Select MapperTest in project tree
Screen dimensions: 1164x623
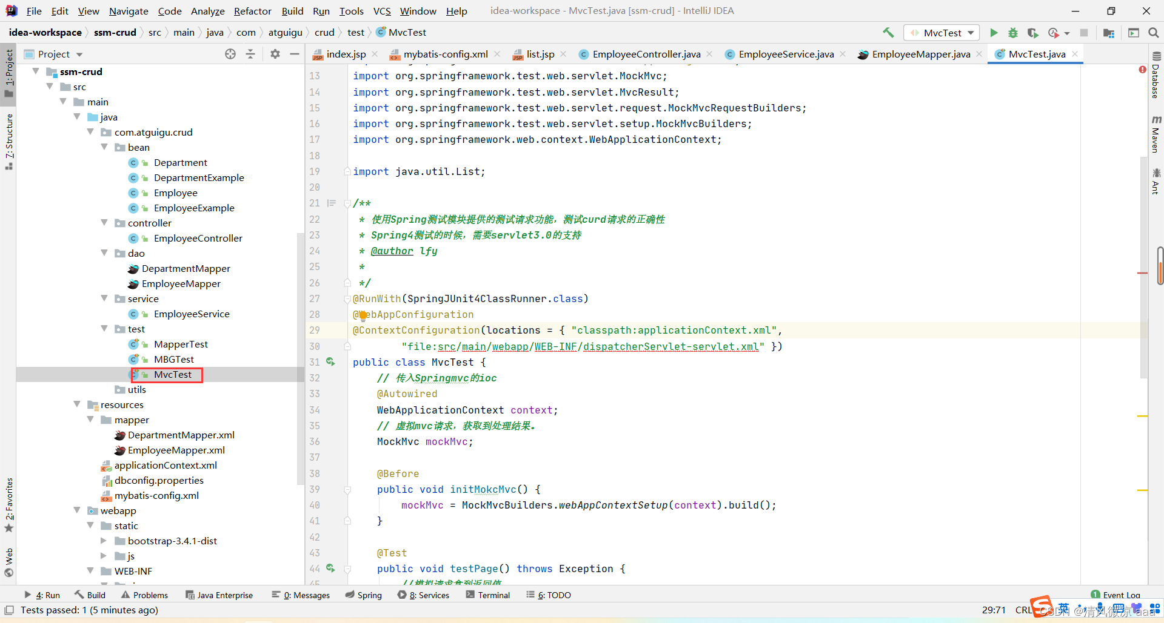click(181, 344)
